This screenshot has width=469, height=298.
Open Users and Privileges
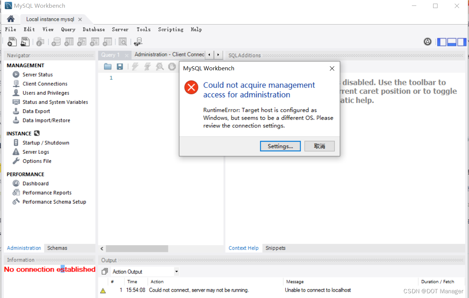tap(45, 93)
